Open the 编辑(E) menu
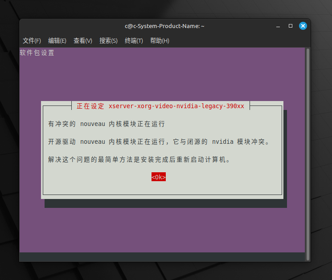 point(57,41)
